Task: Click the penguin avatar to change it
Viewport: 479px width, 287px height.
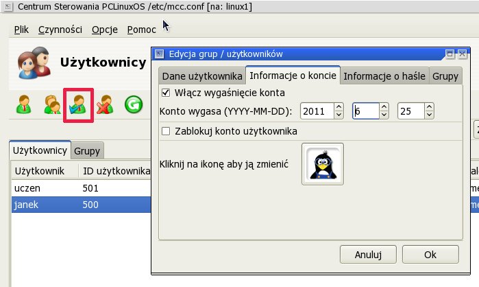Action: coord(323,164)
